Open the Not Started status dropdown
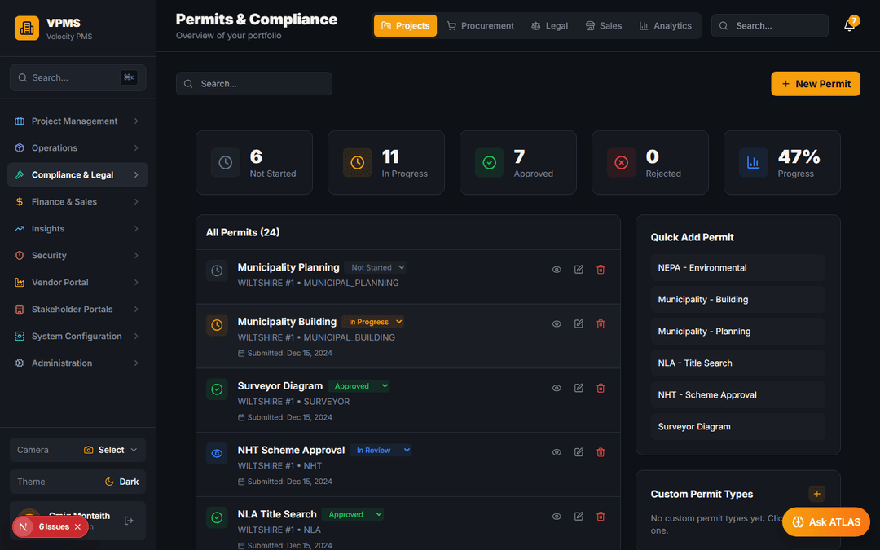The width and height of the screenshot is (880, 550). [x=376, y=267]
